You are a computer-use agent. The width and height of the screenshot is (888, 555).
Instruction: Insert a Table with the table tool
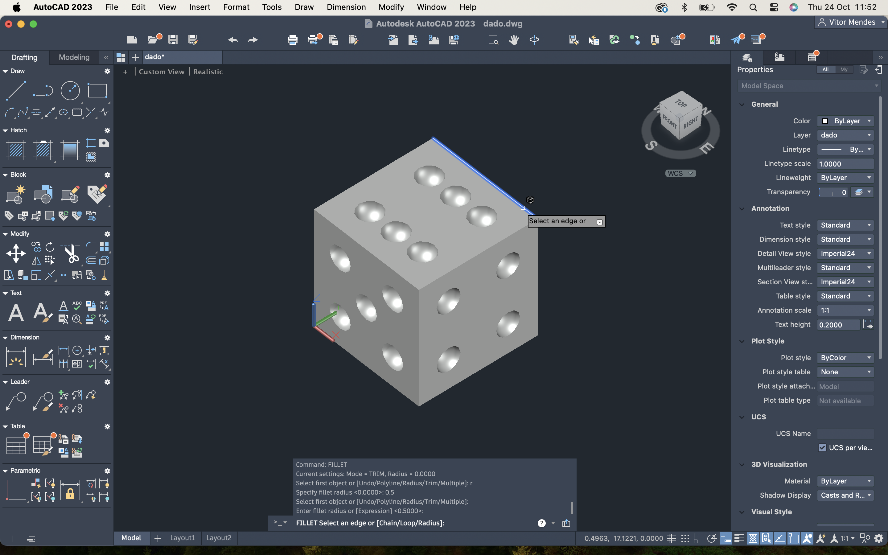click(x=16, y=446)
